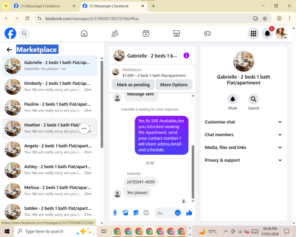This screenshot has width=296, height=237.
Task: Open the Gaming controller icon
Action: pos(207,33)
